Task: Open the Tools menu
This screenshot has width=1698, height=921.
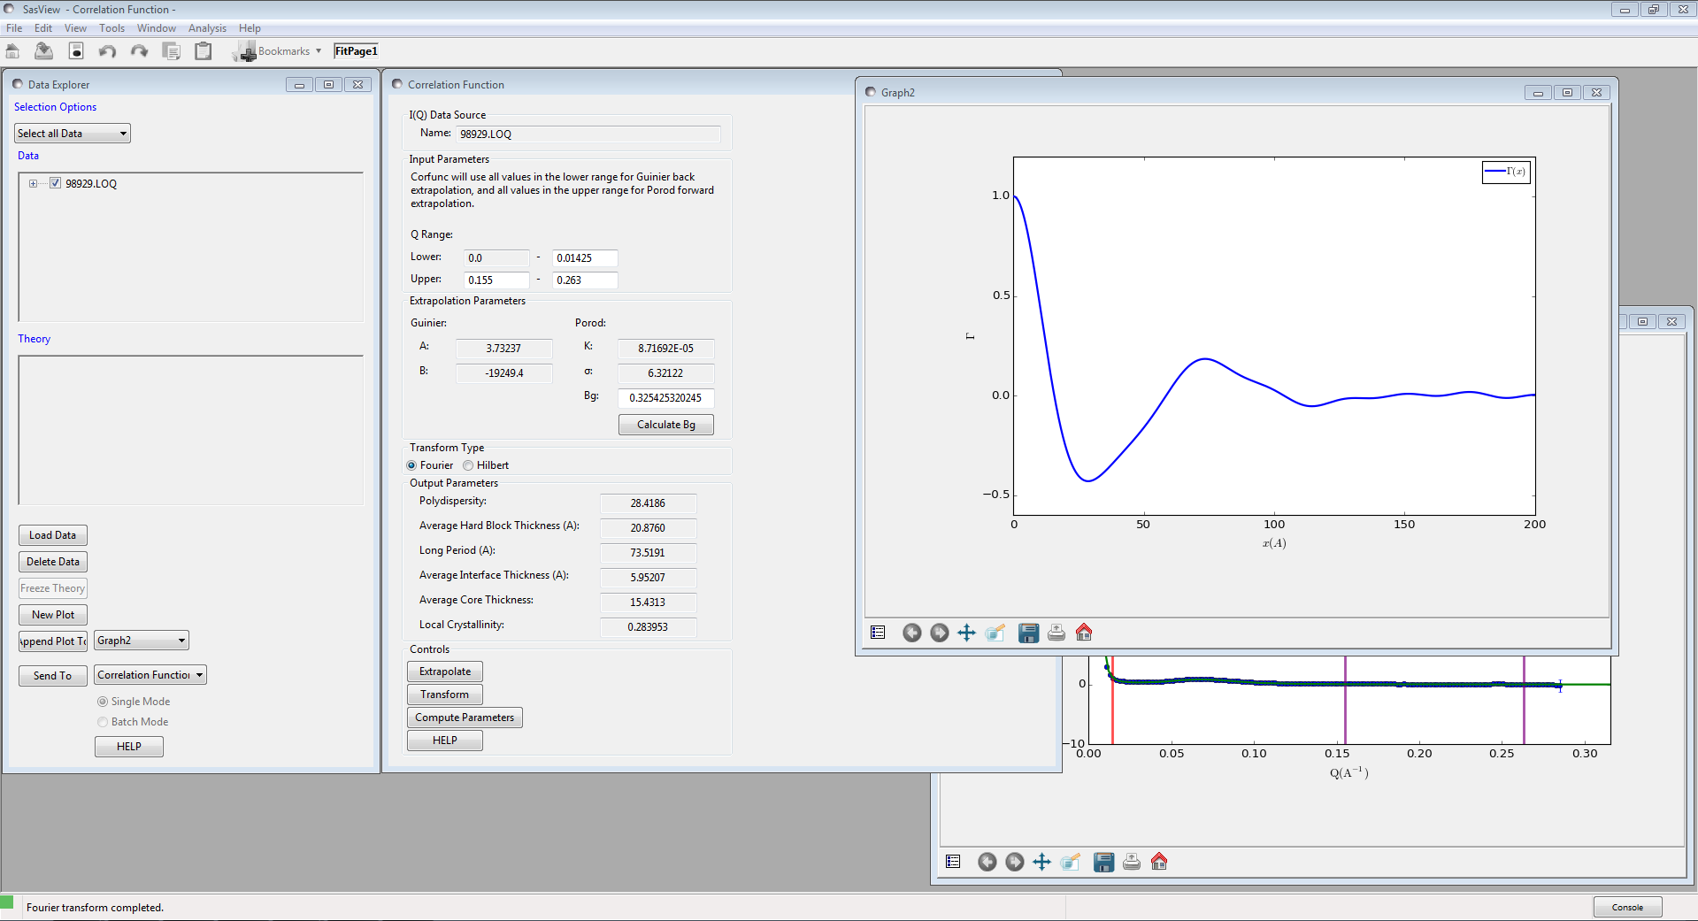Action: click(x=111, y=28)
